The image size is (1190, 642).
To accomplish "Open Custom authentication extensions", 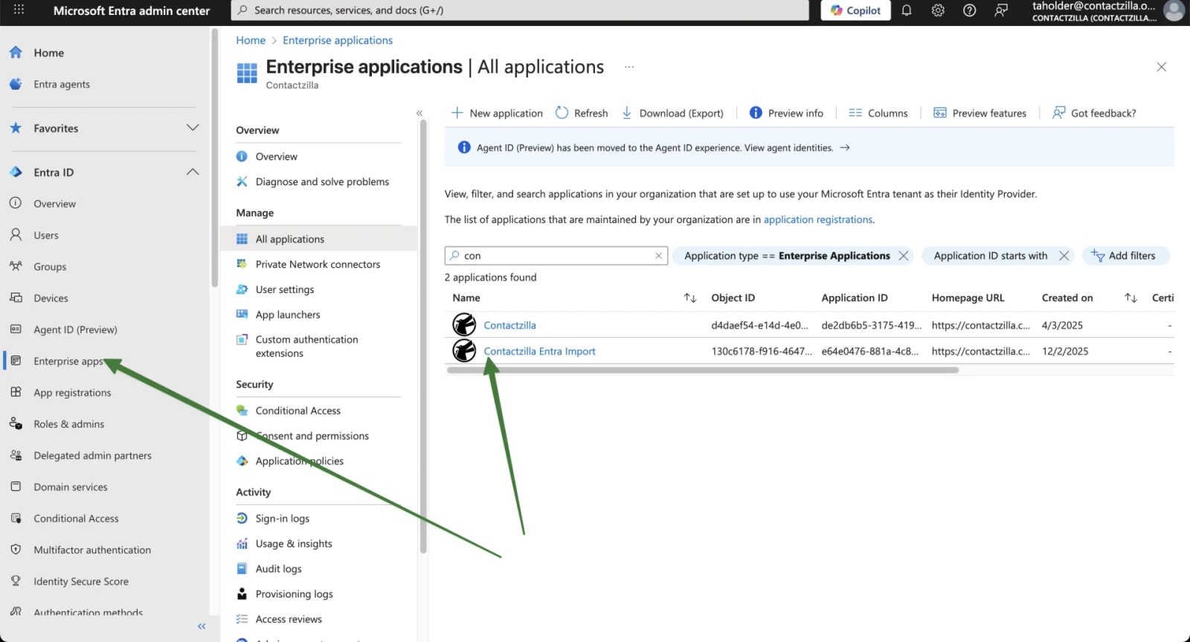I will click(x=306, y=346).
